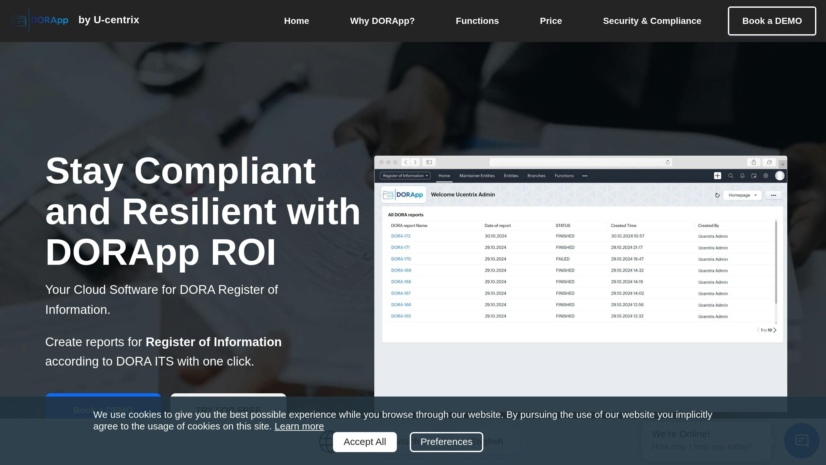
Task: Open the site header Functions menu item
Action: tap(477, 21)
